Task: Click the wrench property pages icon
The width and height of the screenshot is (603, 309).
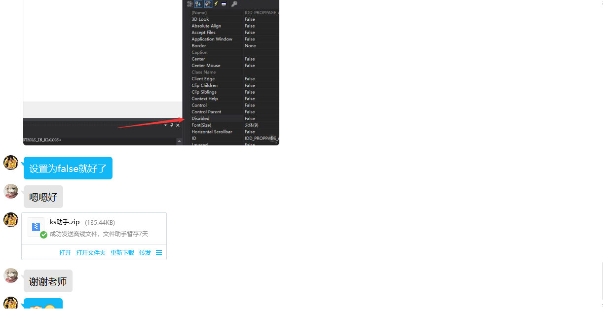Action: click(233, 4)
